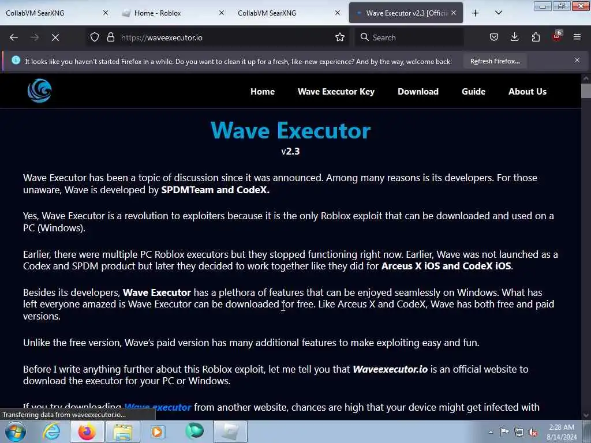Close the first CollabVM SearXNG tab
The width and height of the screenshot is (591, 443).
pos(106,13)
